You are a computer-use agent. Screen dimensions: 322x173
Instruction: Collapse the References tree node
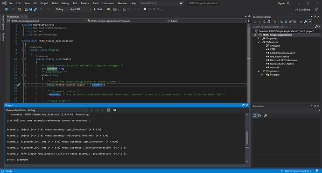tap(259, 42)
